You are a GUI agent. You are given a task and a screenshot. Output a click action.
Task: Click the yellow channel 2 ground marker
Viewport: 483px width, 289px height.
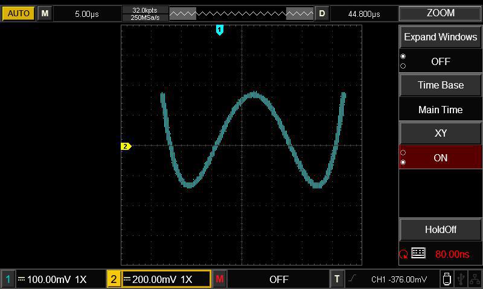point(126,146)
